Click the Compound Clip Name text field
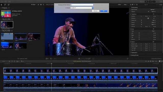Image resolution: width=163 pixels, height=92 pixels. 82,5
